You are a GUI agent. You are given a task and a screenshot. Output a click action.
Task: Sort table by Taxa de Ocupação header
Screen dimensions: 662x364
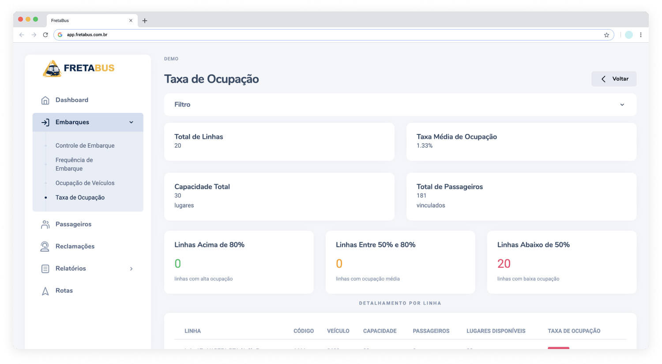pyautogui.click(x=574, y=331)
